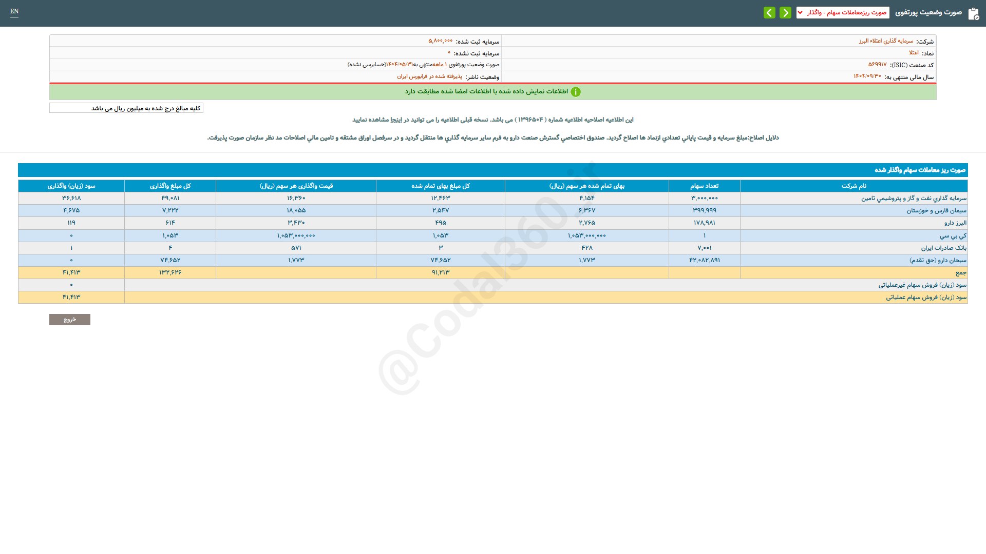Image resolution: width=986 pixels, height=554 pixels.
Task: Click cost per share 4,154 cell
Action: tap(587, 198)
